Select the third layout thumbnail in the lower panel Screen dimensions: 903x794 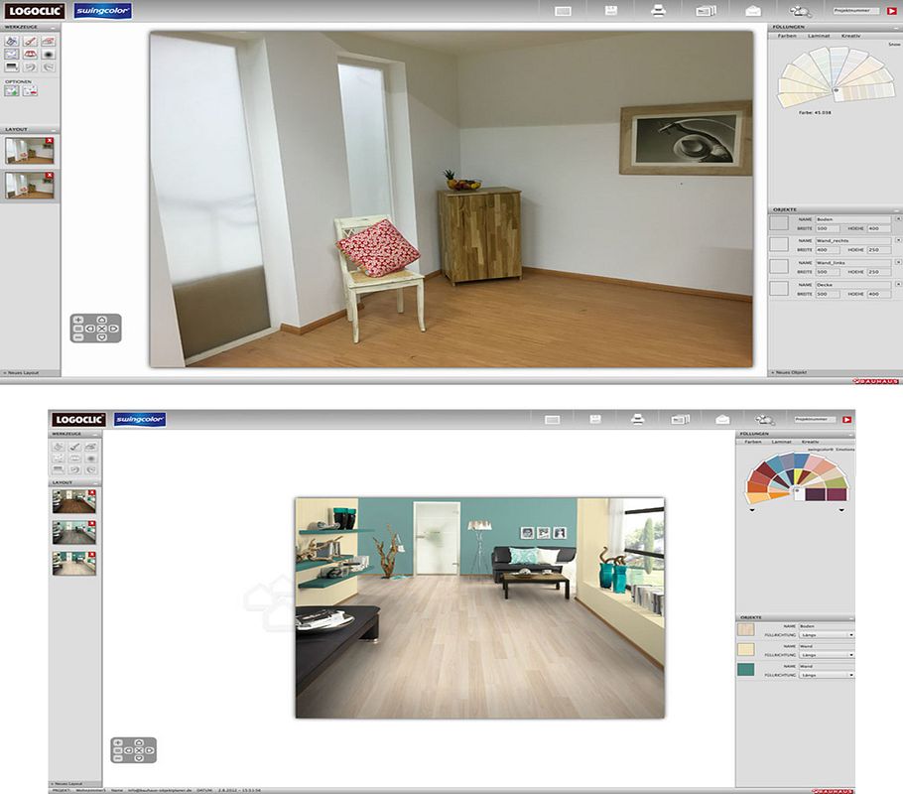(x=71, y=563)
